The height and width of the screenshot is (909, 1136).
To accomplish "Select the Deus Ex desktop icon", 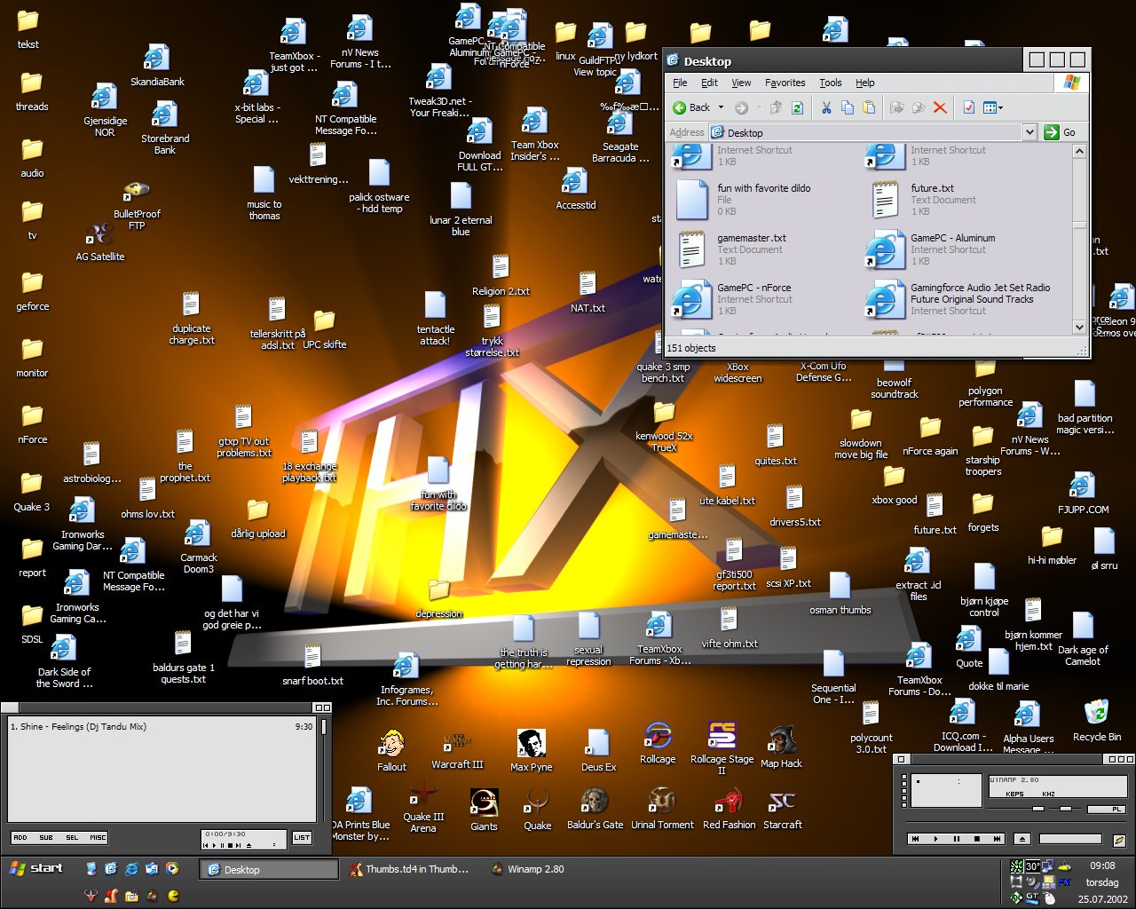I will (x=598, y=751).
